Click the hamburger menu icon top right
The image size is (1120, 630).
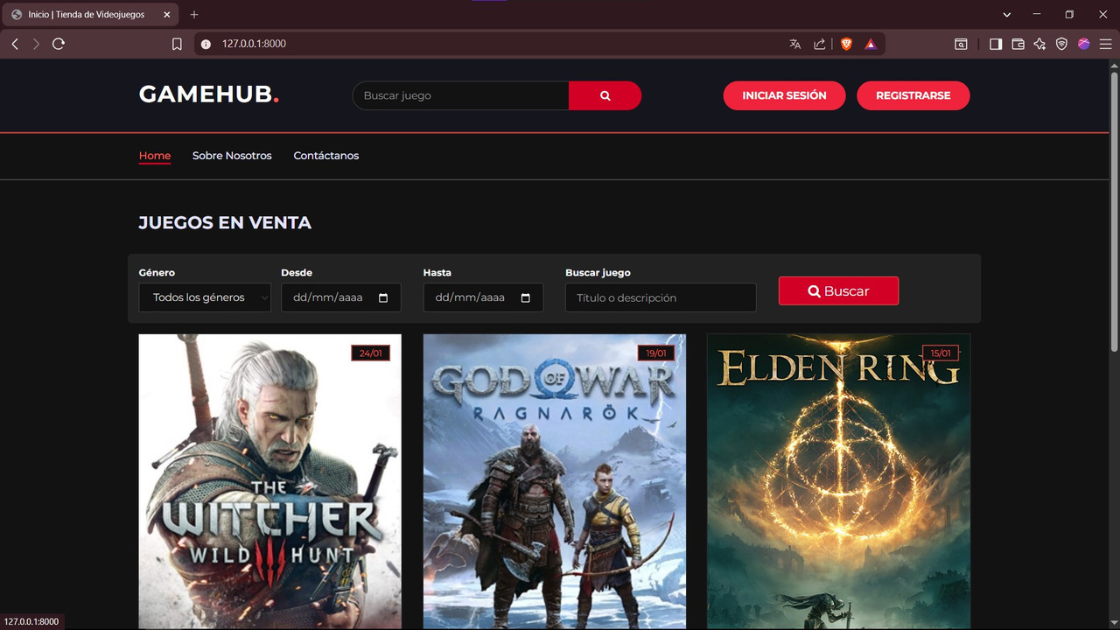tap(1105, 44)
